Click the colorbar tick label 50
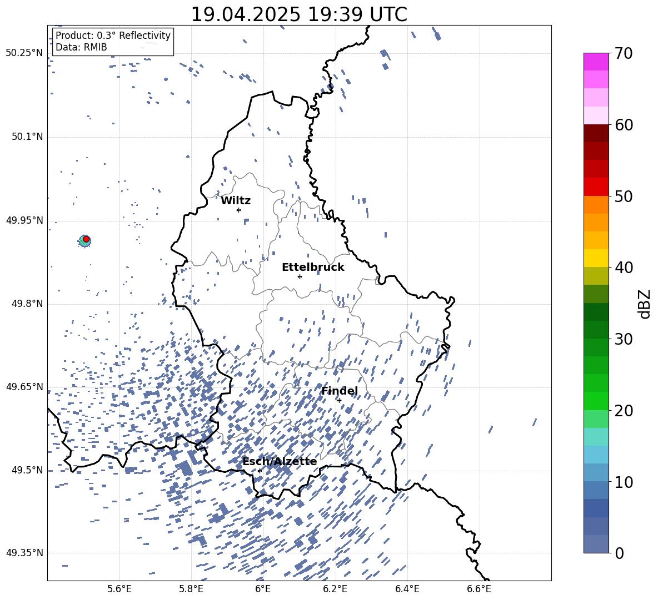Image resolution: width=658 pixels, height=600 pixels. coord(624,196)
